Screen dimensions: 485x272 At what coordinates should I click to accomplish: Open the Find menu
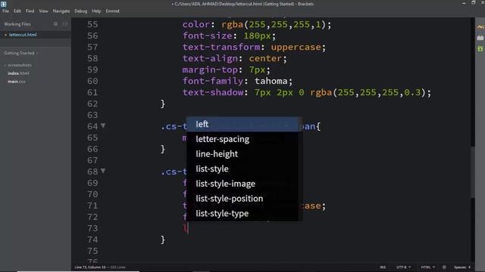click(30, 11)
